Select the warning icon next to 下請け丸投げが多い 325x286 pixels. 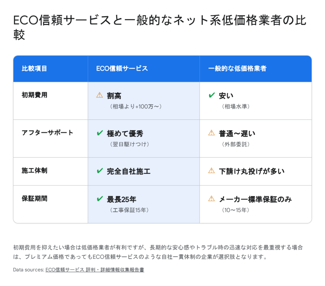(x=211, y=171)
